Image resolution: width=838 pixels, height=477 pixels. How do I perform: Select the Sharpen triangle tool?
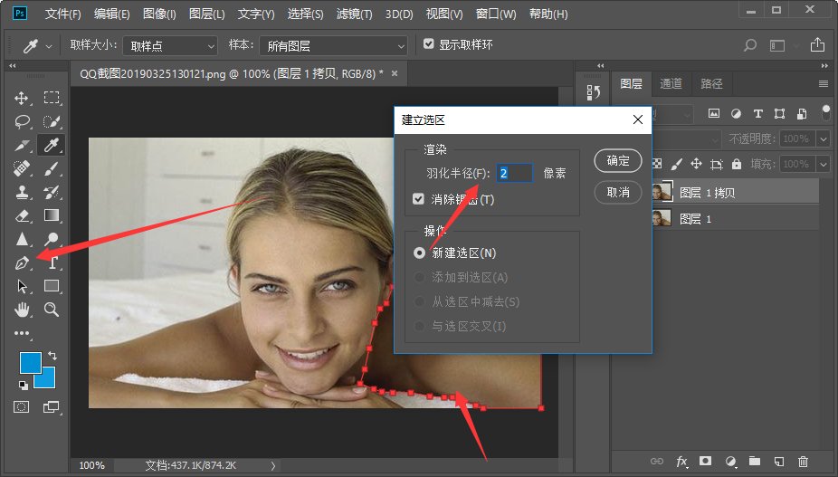22,239
